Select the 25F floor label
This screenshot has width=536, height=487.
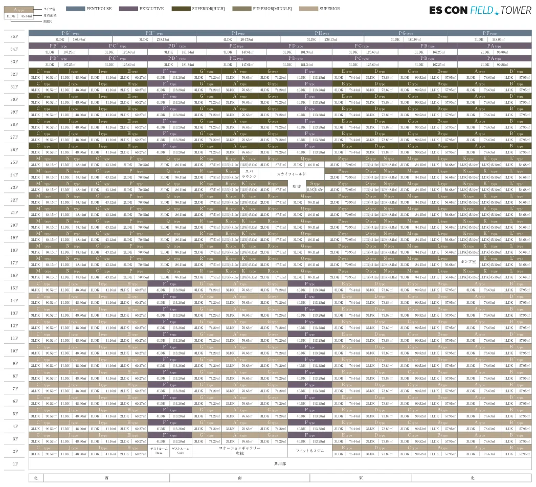(14, 163)
